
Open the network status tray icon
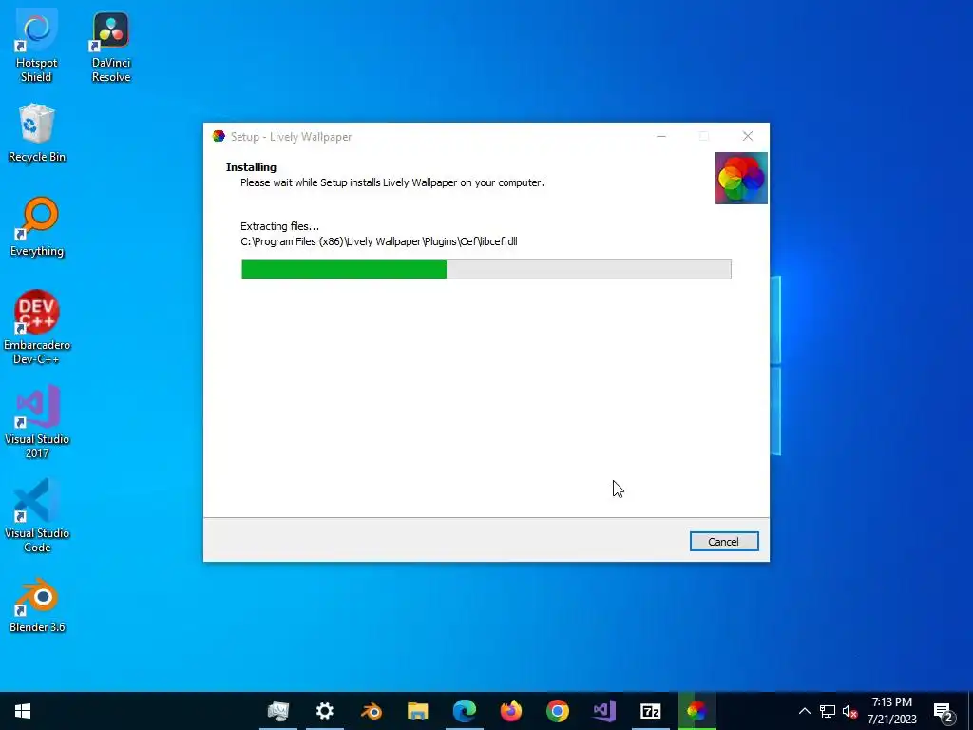(828, 711)
